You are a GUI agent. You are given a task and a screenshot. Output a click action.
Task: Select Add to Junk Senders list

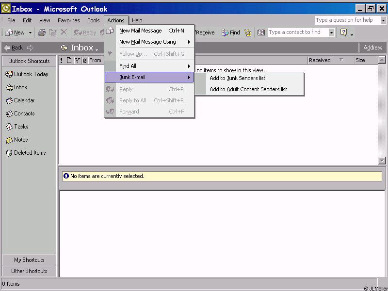(x=237, y=78)
